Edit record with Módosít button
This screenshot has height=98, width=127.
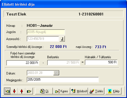[79, 91]
